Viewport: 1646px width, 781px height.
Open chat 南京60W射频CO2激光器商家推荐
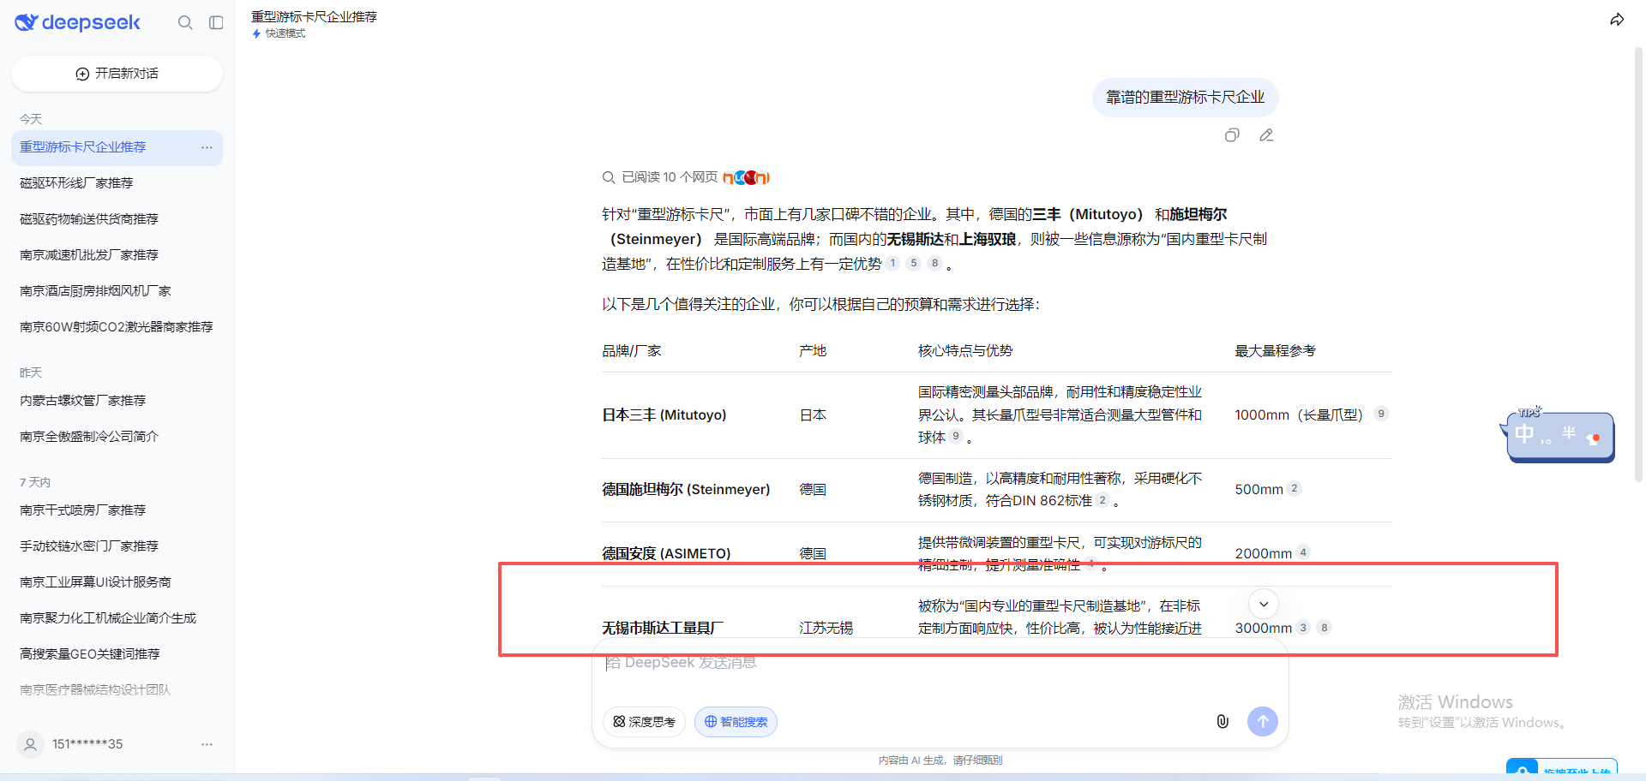click(x=117, y=327)
